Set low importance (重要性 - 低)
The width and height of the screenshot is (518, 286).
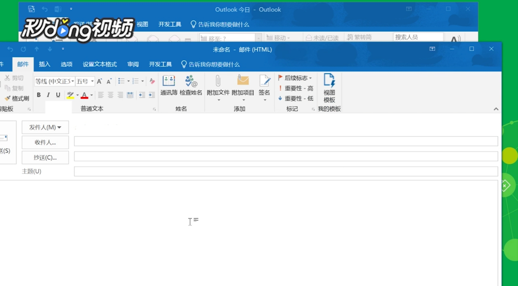coord(296,99)
